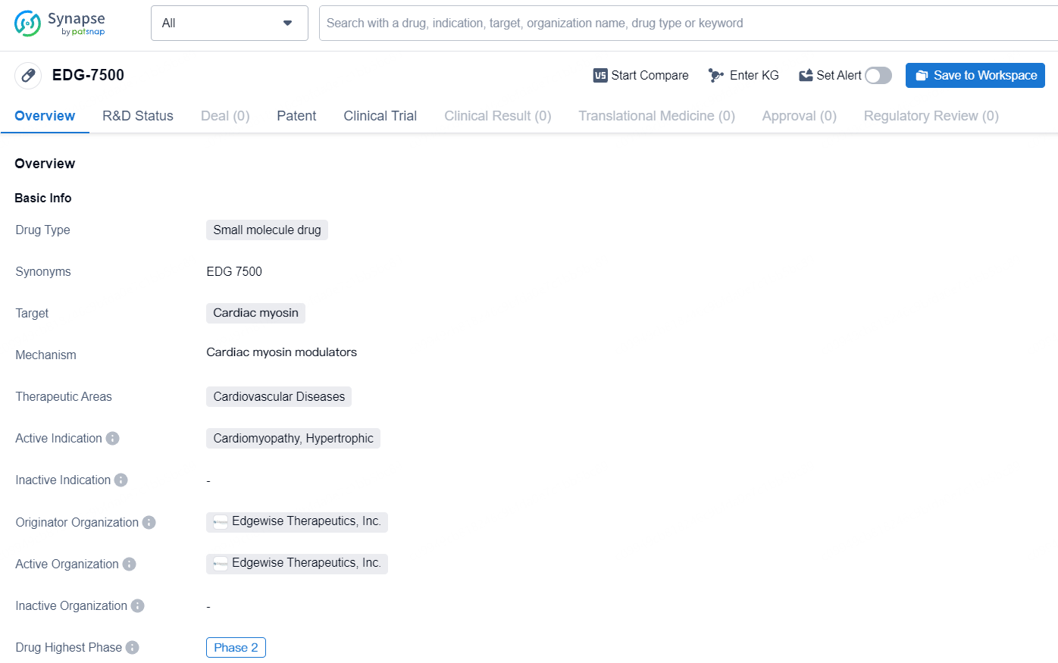
Task: Open the All search category dropdown
Action: [x=229, y=23]
